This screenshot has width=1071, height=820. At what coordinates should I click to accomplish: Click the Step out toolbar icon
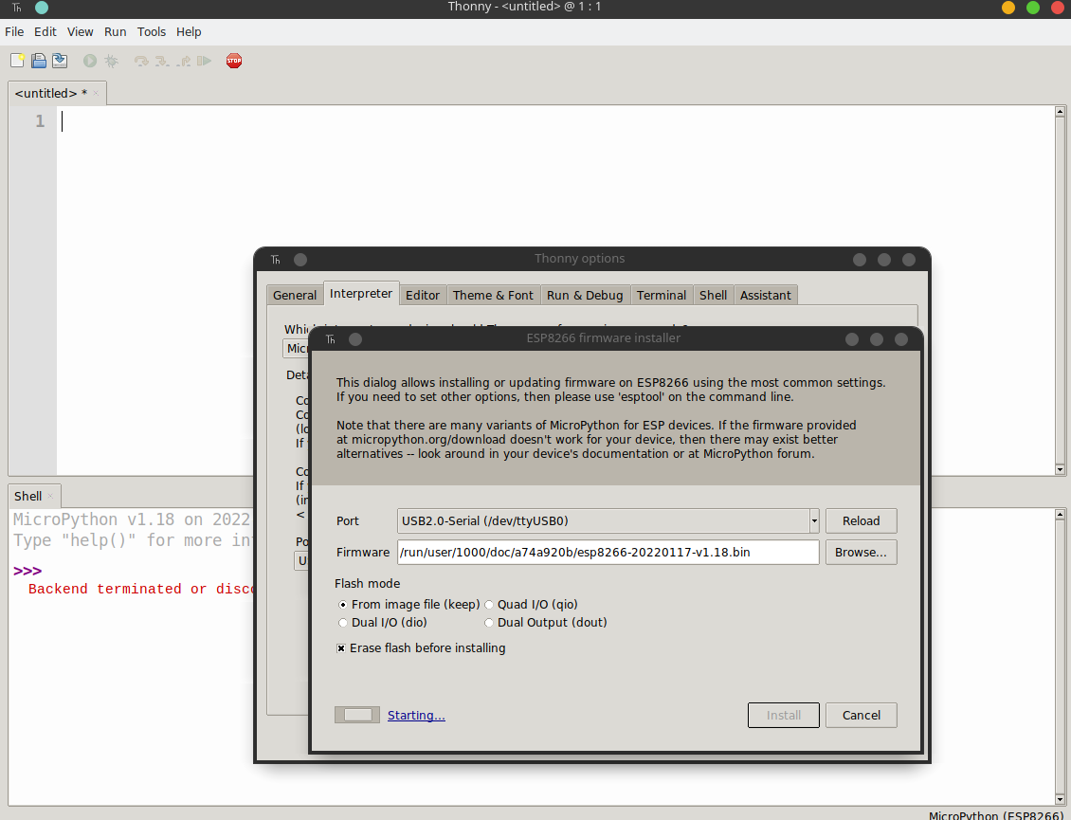[184, 61]
